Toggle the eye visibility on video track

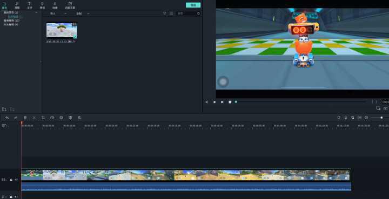point(16,180)
